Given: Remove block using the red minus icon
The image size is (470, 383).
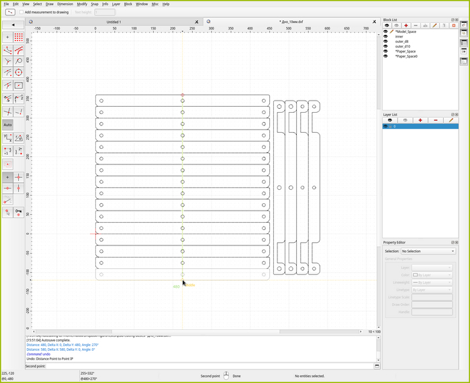Looking at the screenshot, I should click(415, 25).
